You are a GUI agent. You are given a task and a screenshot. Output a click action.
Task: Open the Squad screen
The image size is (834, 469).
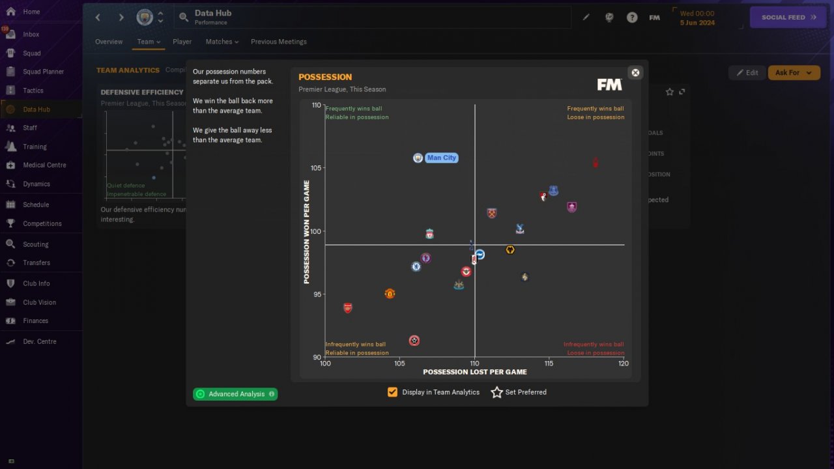click(32, 53)
